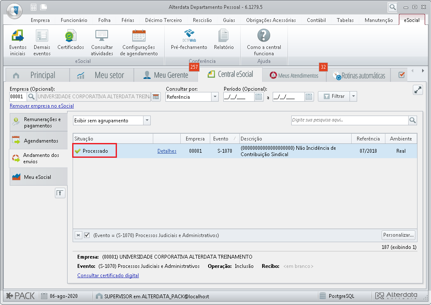Switch to Meus Atendimentos tab
This screenshot has width=431, height=305.
pos(294,75)
